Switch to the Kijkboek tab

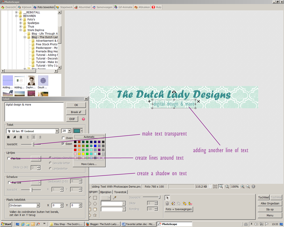click(x=25, y=7)
